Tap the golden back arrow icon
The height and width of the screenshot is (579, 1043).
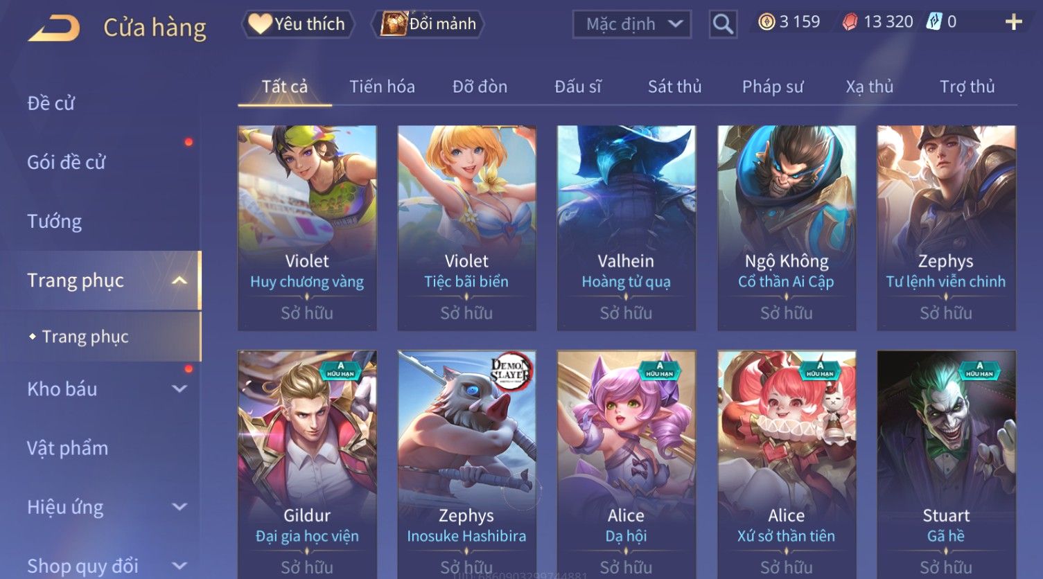[54, 28]
